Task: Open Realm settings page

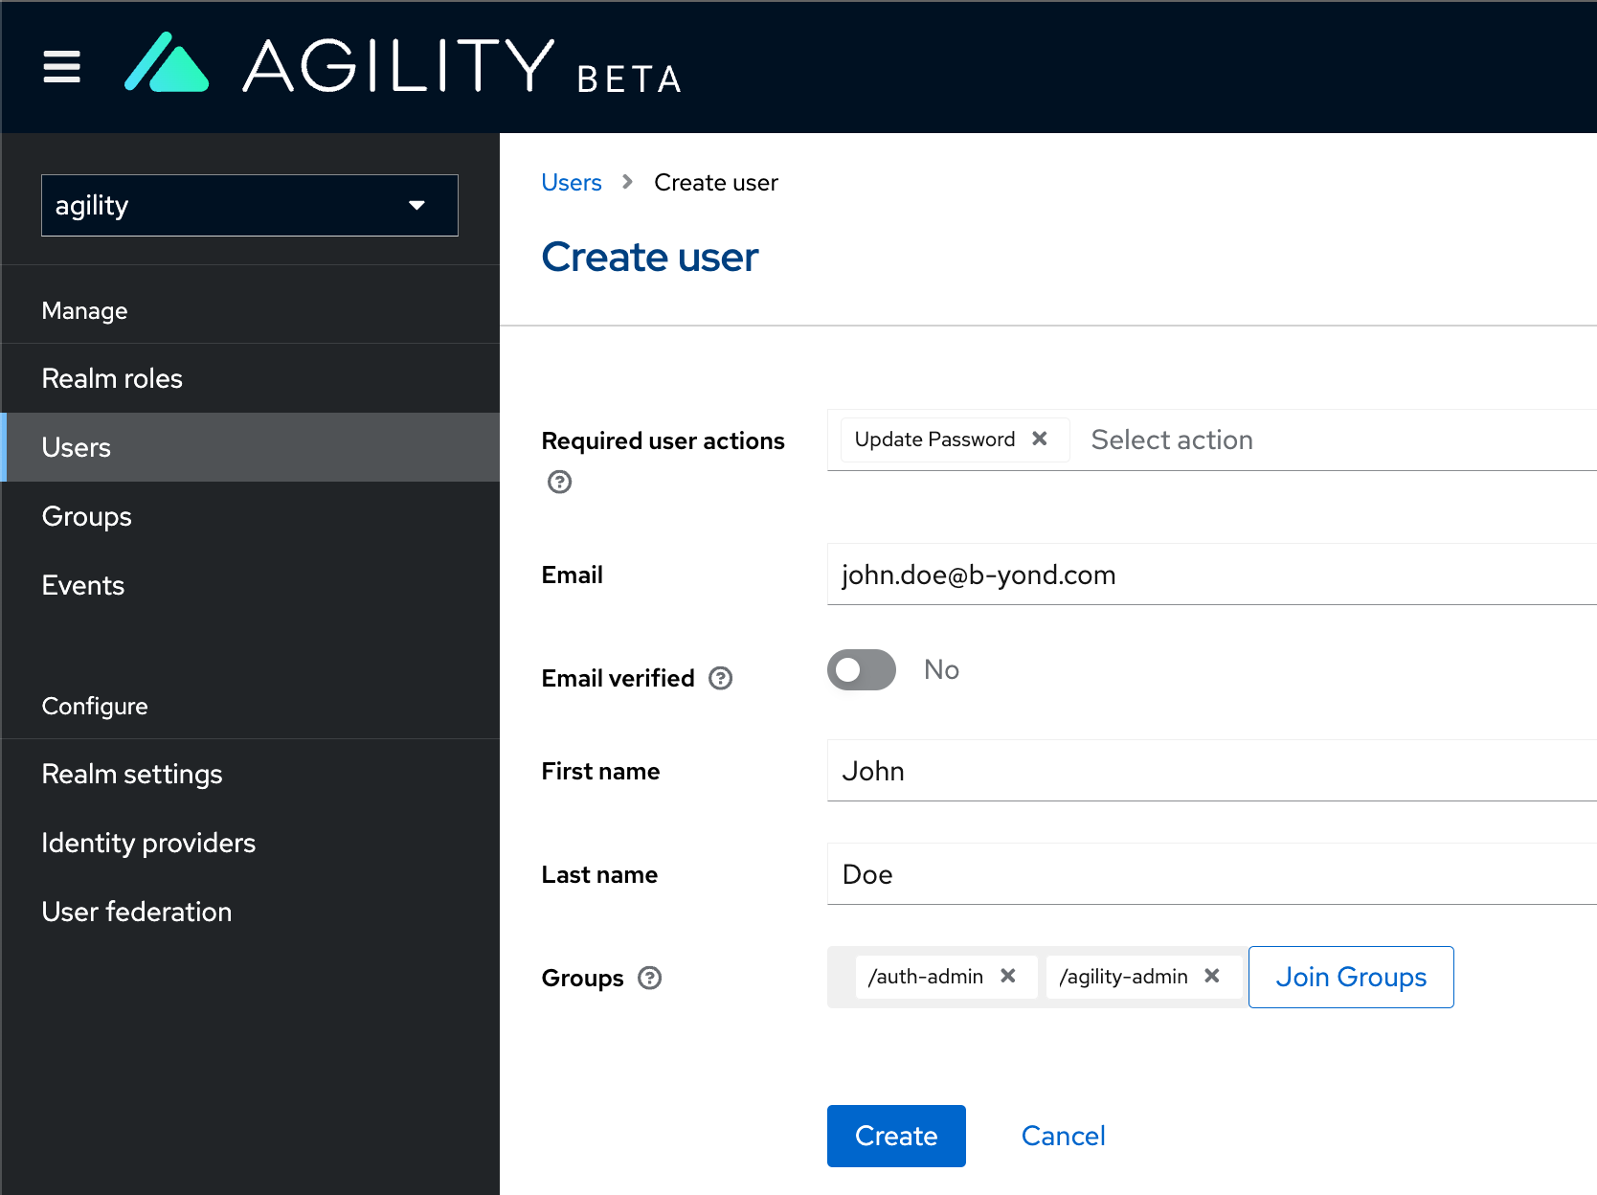Action: pyautogui.click(x=250, y=774)
